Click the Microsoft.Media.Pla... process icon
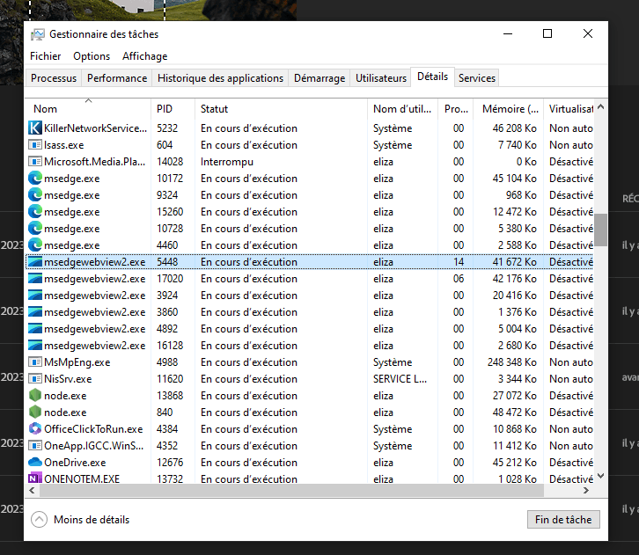The image size is (639, 555). tap(35, 161)
